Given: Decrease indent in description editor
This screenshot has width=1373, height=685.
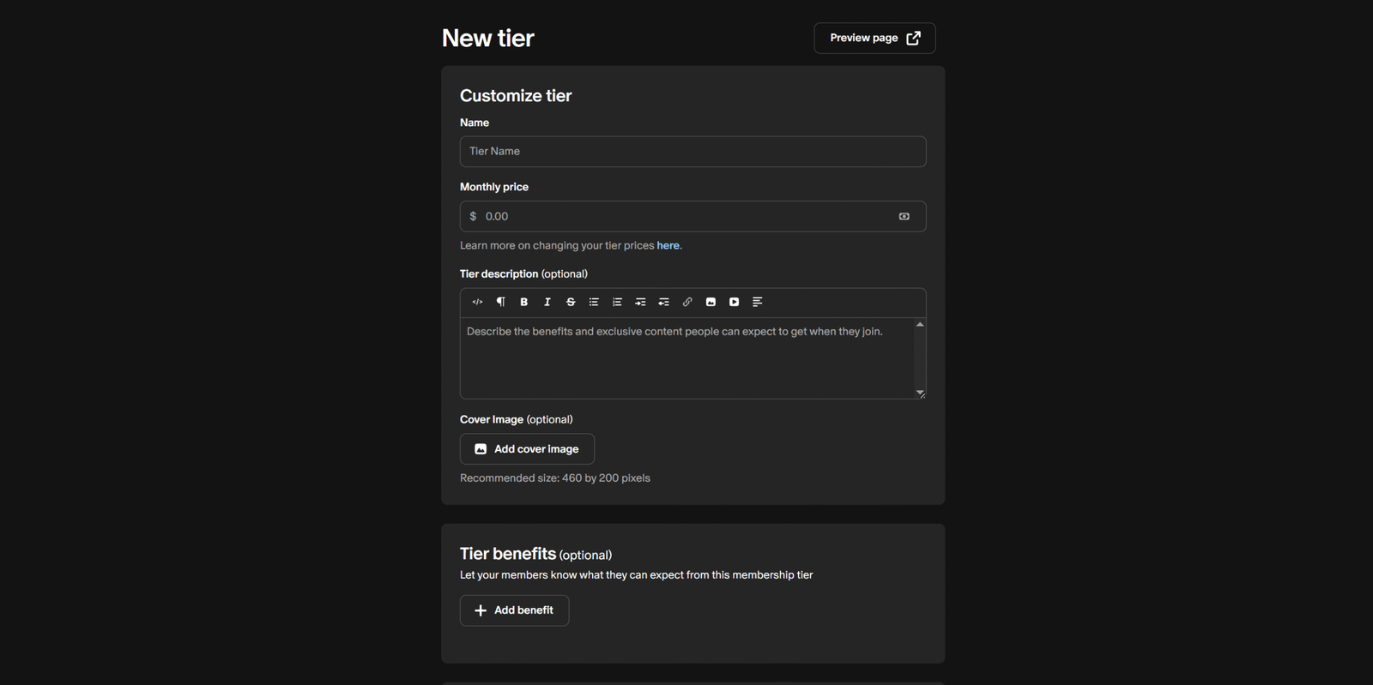Looking at the screenshot, I should (x=663, y=302).
